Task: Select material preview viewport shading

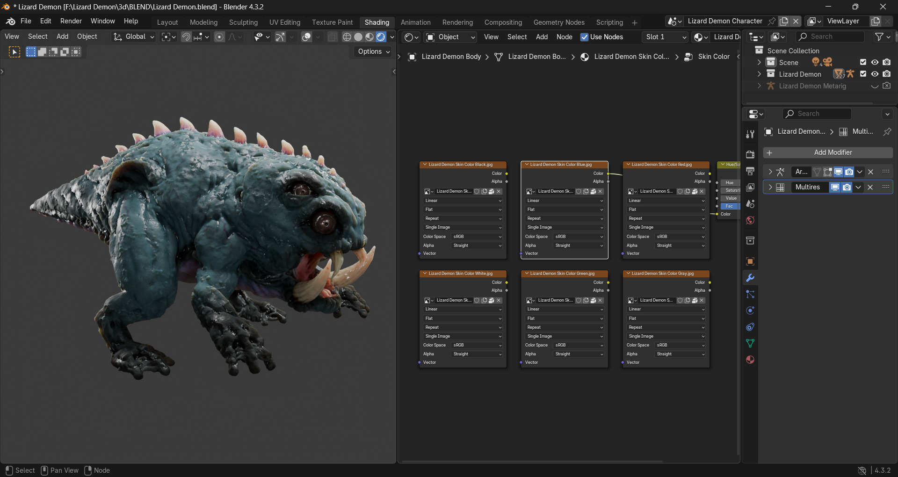Action: pyautogui.click(x=369, y=37)
